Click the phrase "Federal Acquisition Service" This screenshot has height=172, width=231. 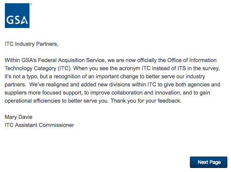click(71, 60)
